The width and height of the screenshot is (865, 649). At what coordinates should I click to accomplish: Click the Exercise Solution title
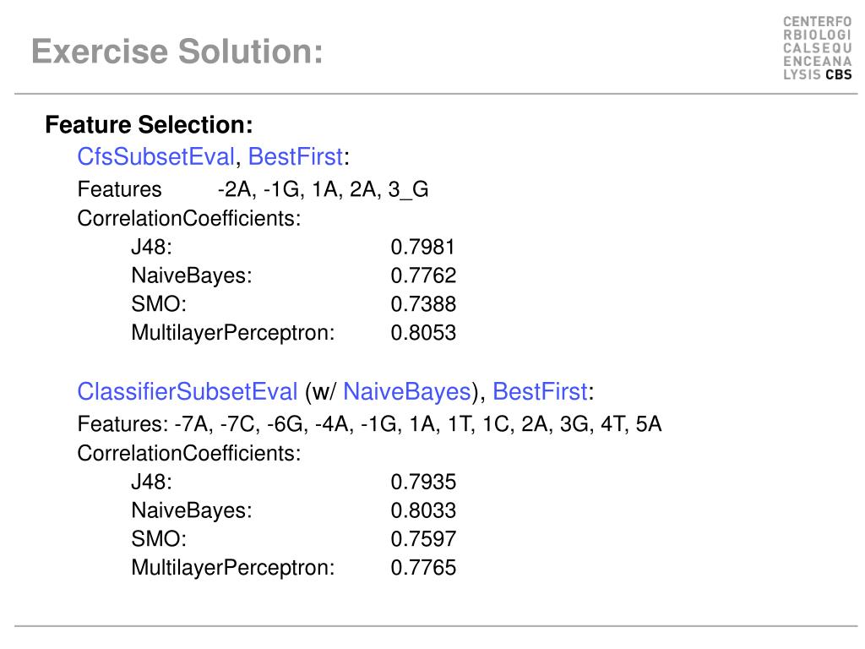177,52
